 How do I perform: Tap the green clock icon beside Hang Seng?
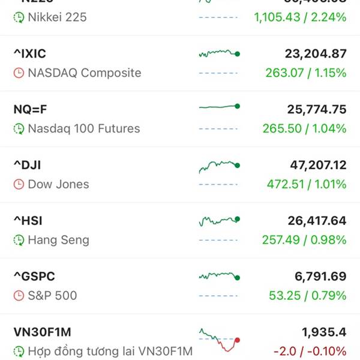point(19,240)
